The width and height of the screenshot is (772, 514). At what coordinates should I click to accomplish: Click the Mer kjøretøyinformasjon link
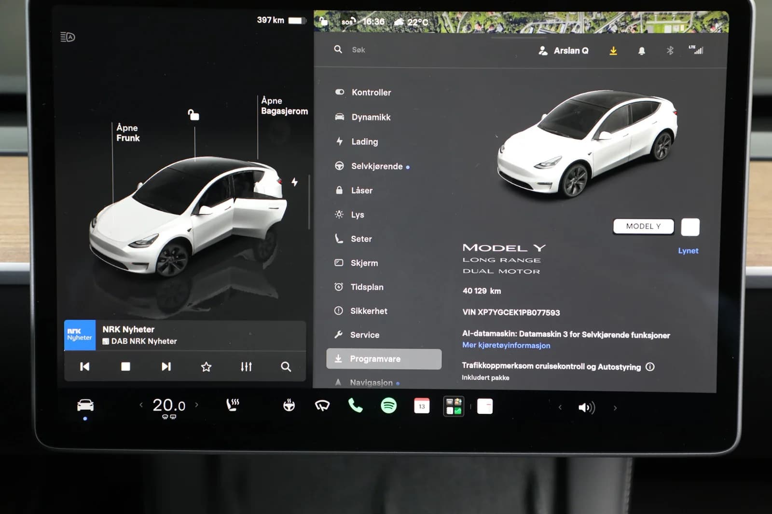point(506,345)
